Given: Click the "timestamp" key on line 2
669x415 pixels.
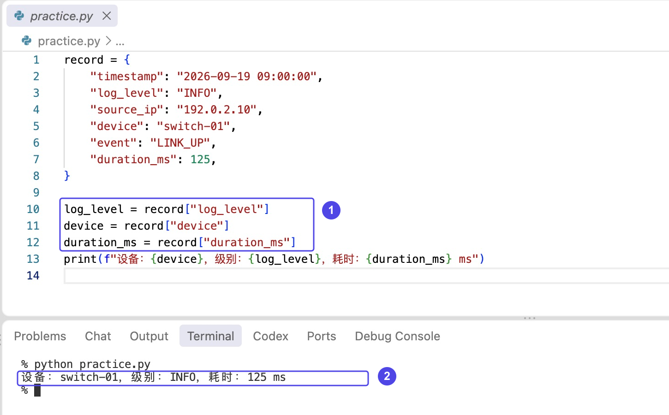Looking at the screenshot, I should point(127,77).
